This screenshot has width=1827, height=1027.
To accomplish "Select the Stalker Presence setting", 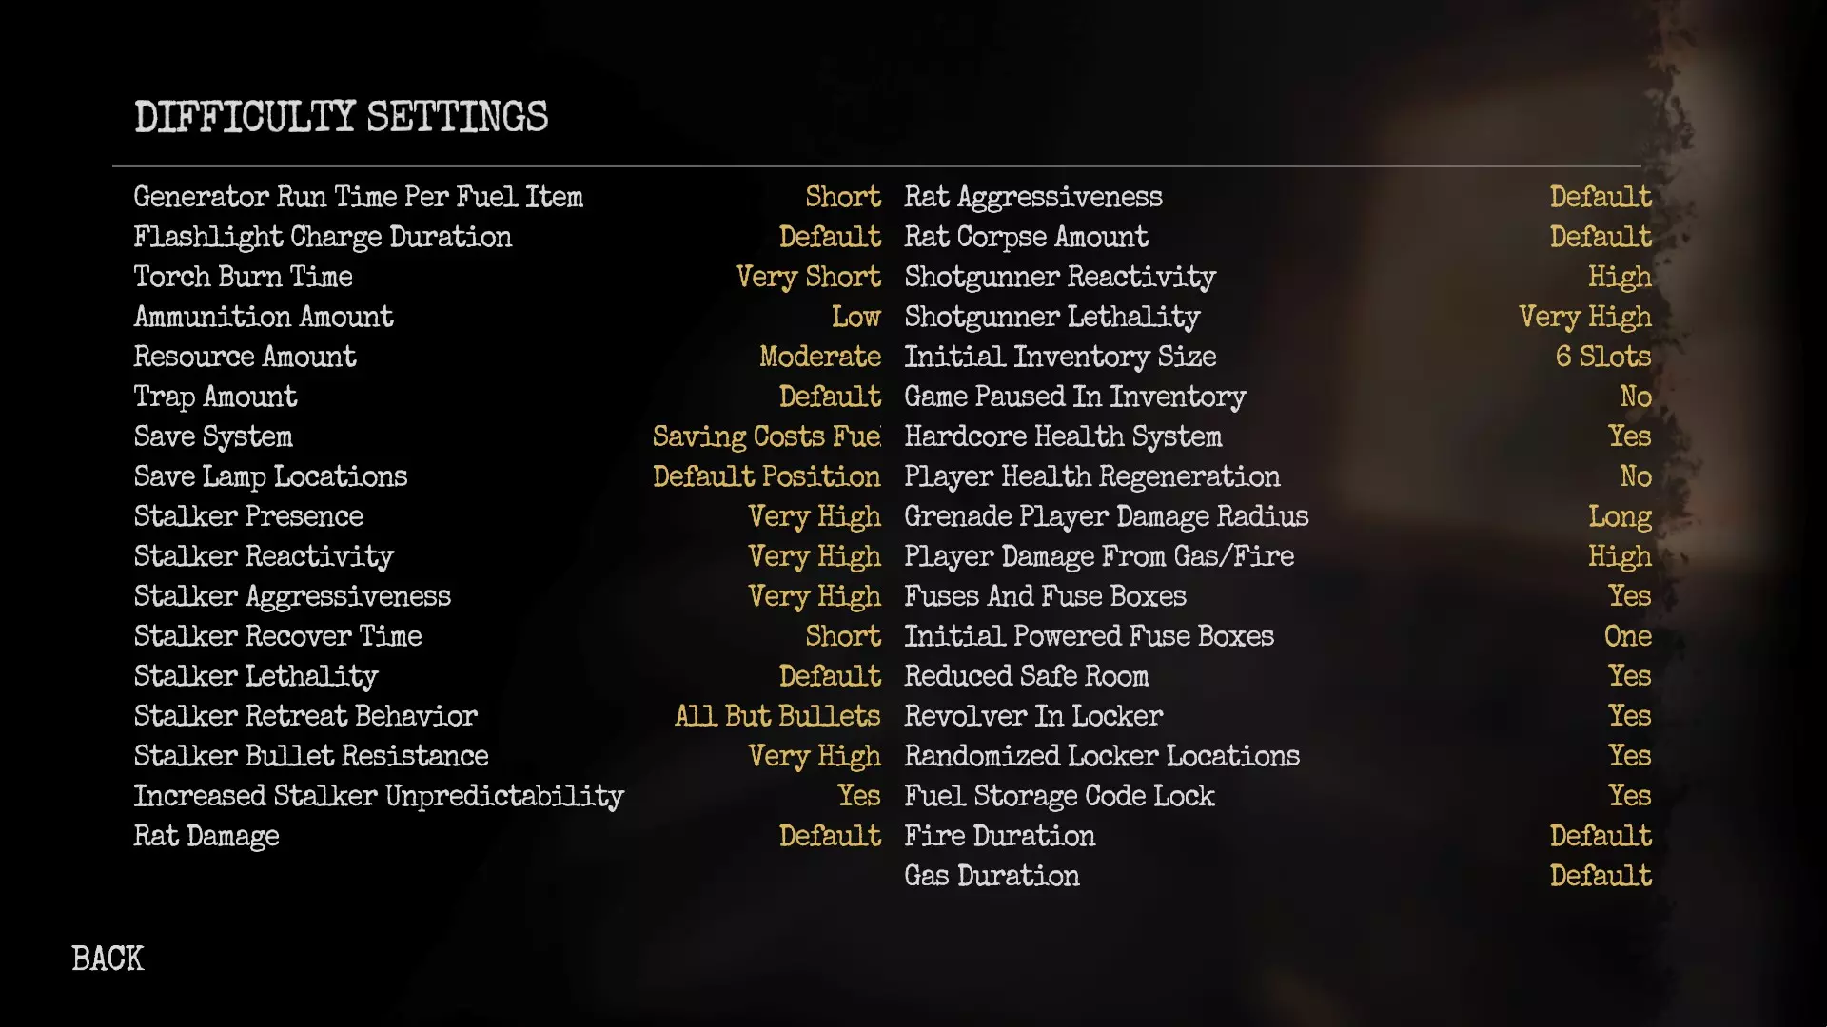I will coord(248,516).
